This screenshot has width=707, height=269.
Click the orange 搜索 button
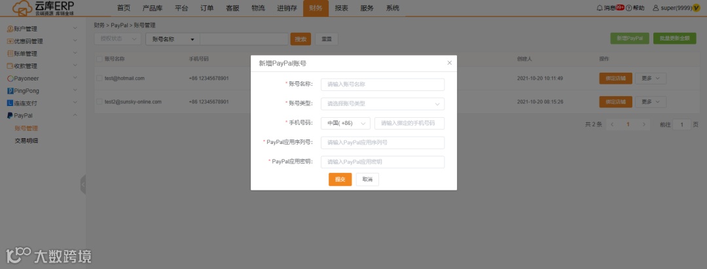tap(300, 39)
